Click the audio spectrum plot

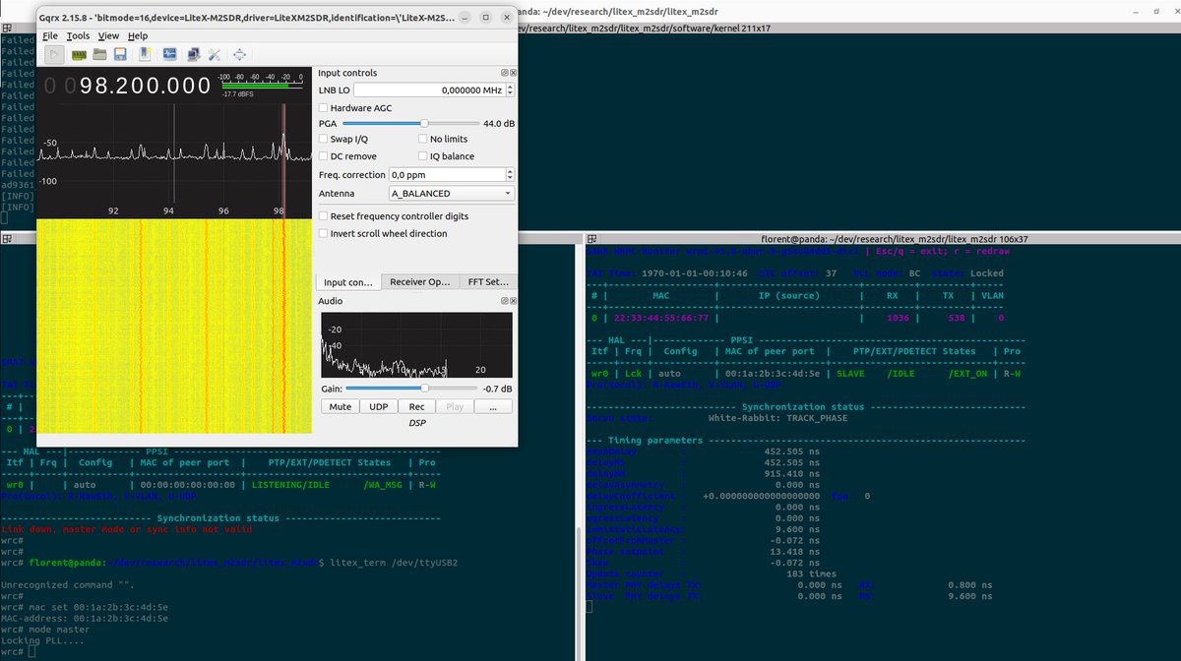coord(416,345)
